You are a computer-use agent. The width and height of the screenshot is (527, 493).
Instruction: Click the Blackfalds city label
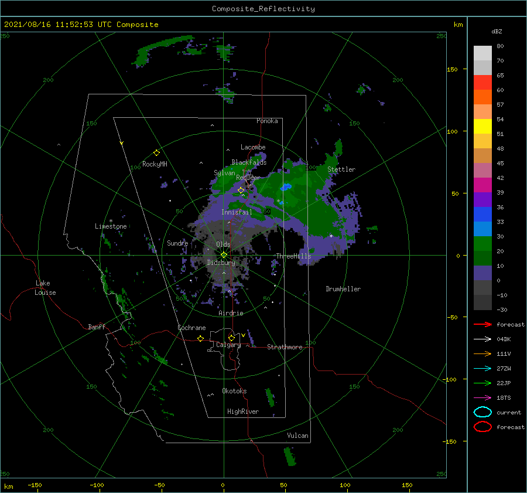coord(249,162)
